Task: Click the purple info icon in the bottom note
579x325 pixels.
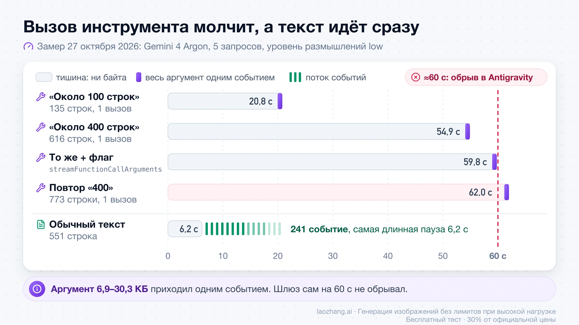Action: point(37,289)
